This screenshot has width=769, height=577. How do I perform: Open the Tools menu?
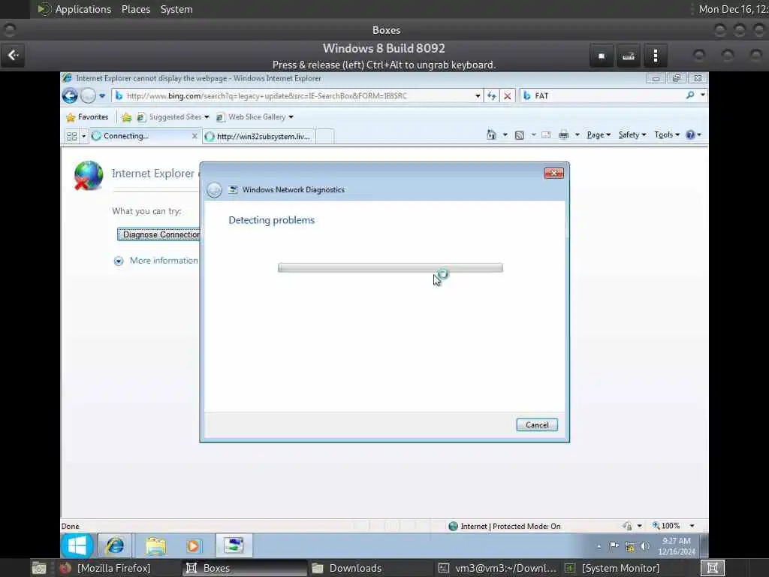[x=667, y=135]
